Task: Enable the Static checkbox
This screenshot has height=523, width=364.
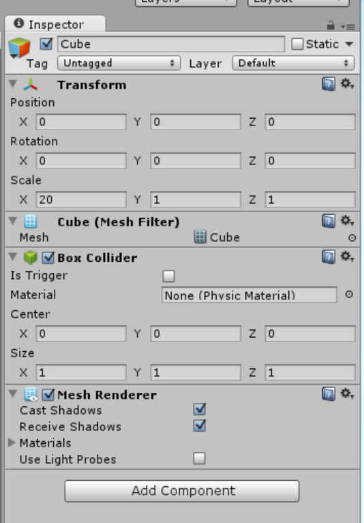Action: (297, 44)
